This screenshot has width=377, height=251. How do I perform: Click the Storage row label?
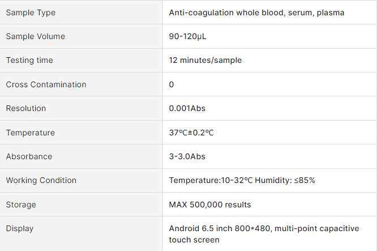tap(21, 205)
